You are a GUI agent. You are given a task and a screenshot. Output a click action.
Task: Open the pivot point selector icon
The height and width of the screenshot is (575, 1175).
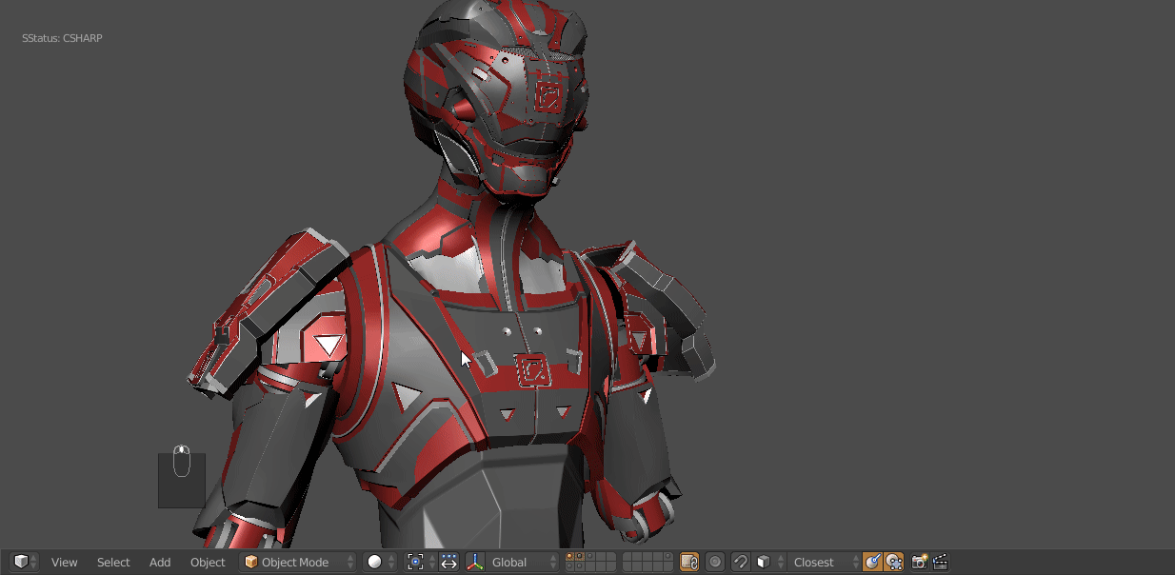pos(415,562)
